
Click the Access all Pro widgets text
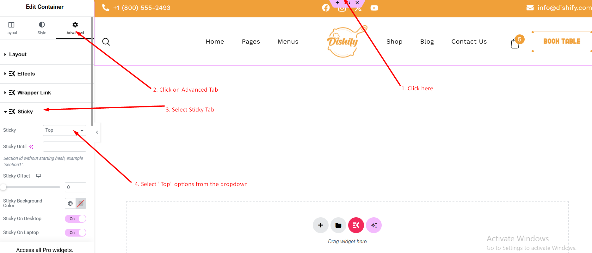[45, 250]
